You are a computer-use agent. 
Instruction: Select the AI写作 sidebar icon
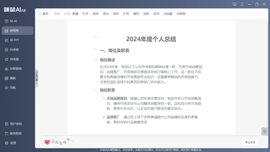coord(6,31)
